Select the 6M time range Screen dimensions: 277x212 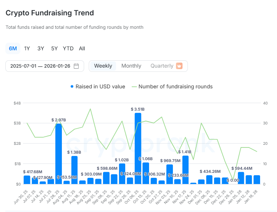pos(13,48)
